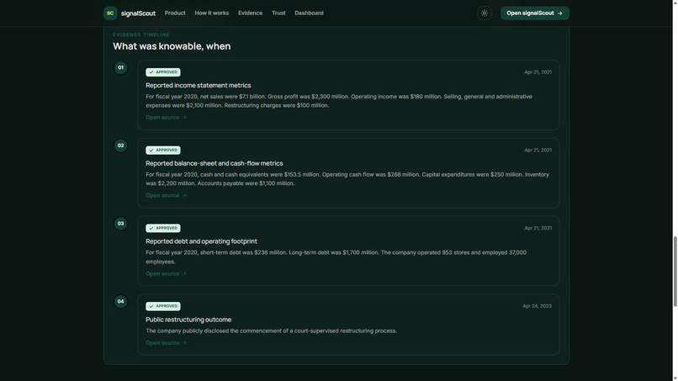
Task: Click description mentioning 953 stores
Action: coord(336,257)
